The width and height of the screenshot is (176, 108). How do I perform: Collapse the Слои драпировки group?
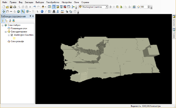click(6, 32)
